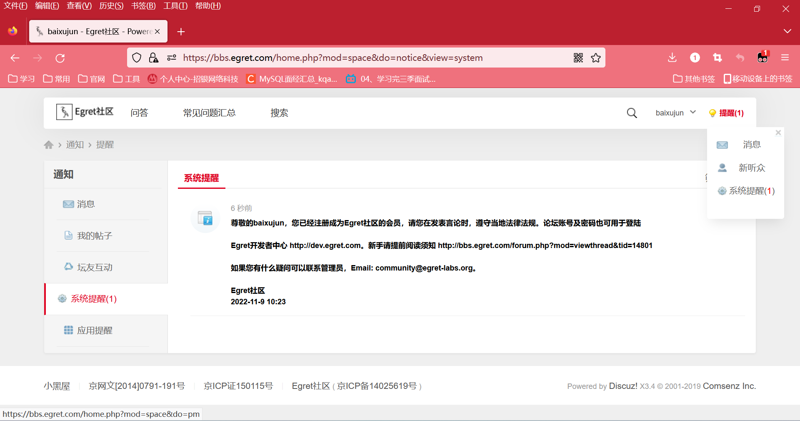800x421 pixels.
Task: Open 04、学习完三季面试 bookmark
Action: click(x=391, y=79)
